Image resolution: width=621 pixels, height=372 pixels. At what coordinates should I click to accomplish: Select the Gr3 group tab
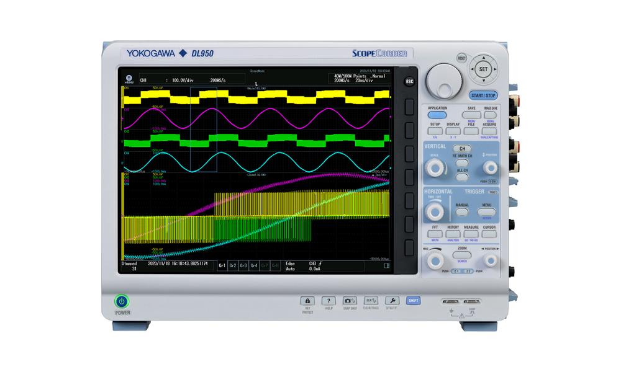tap(243, 266)
